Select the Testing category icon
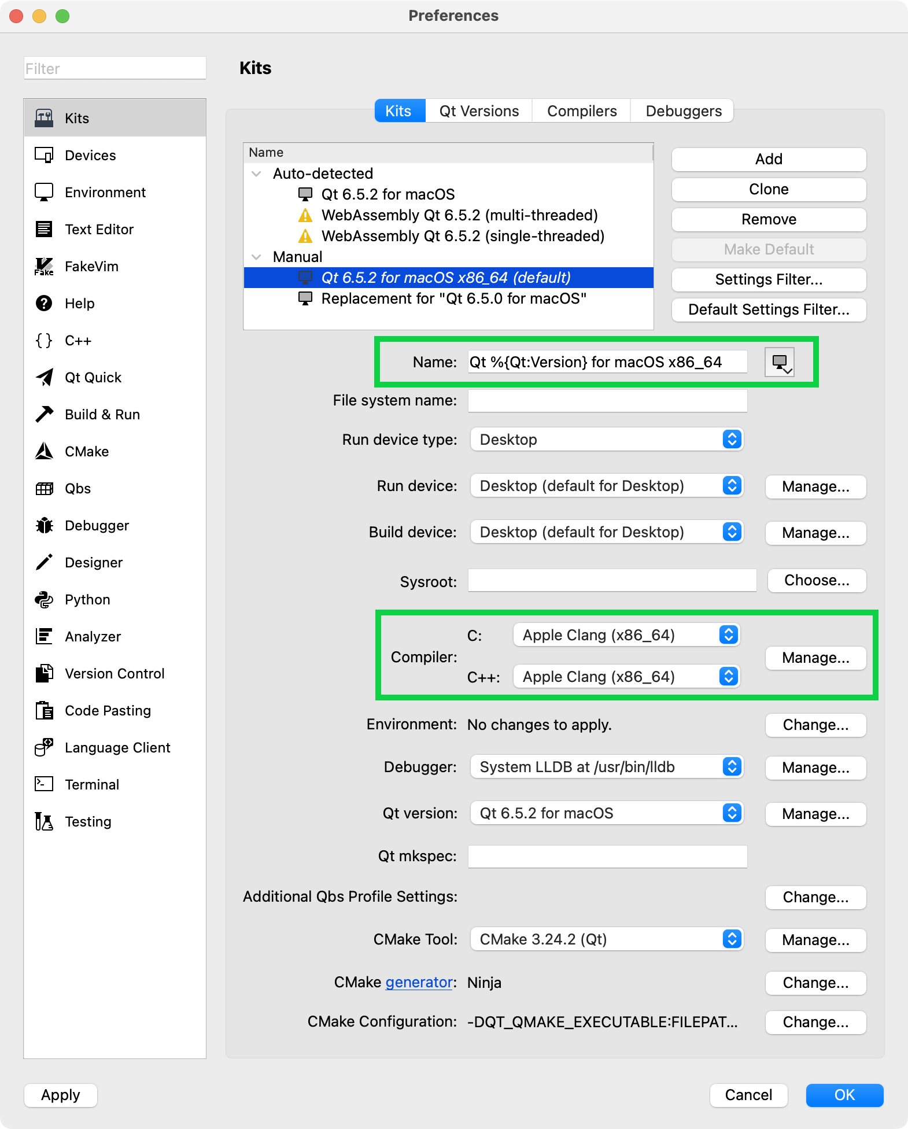Viewport: 908px width, 1129px height. coord(44,822)
